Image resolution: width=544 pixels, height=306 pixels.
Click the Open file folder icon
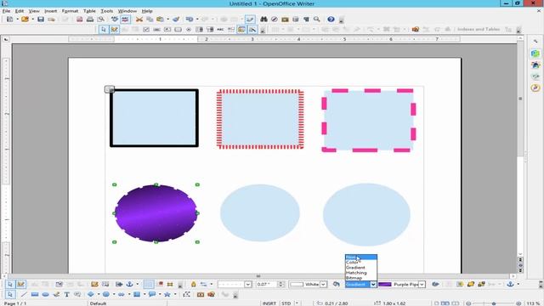[25, 20]
